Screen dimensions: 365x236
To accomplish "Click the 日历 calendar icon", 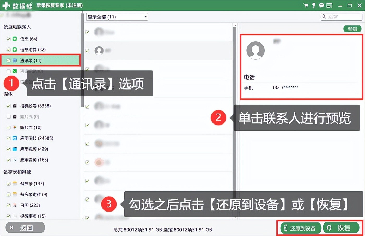I will [15, 205].
